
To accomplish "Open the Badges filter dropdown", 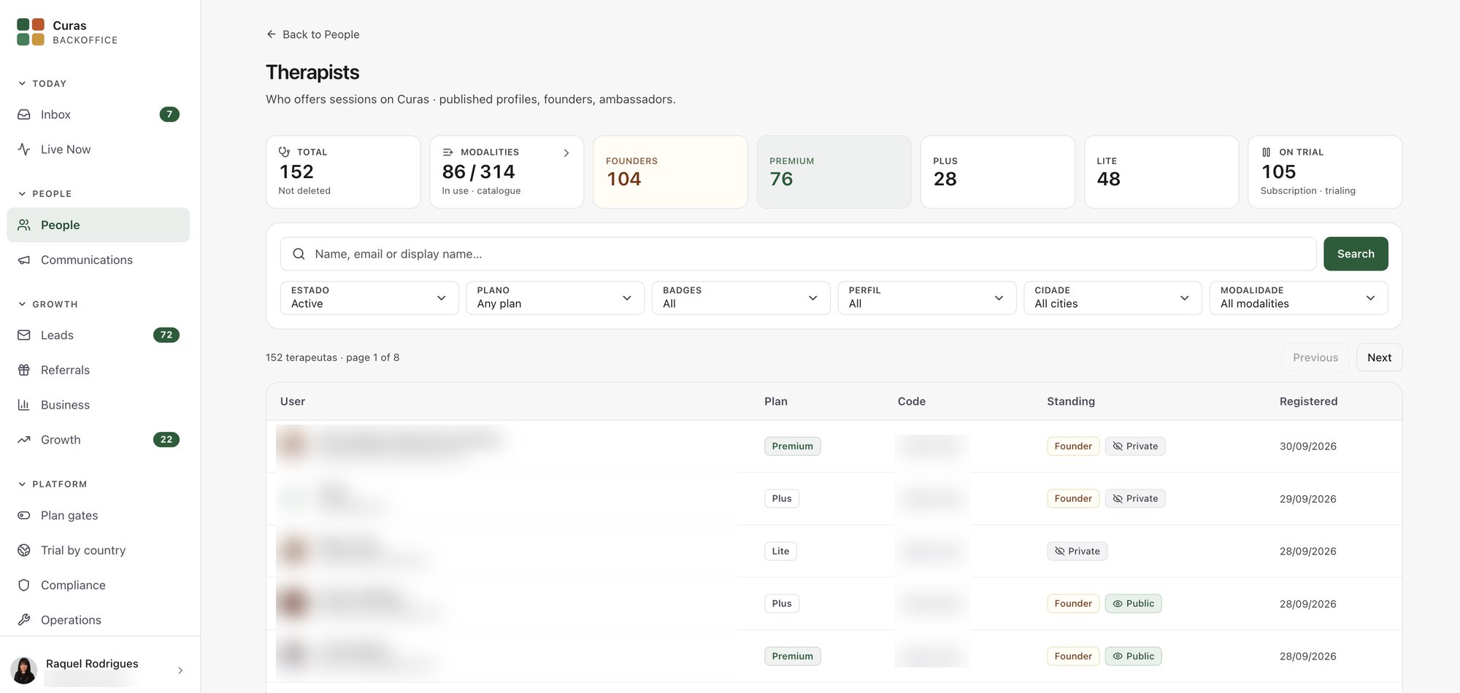I will pos(741,298).
